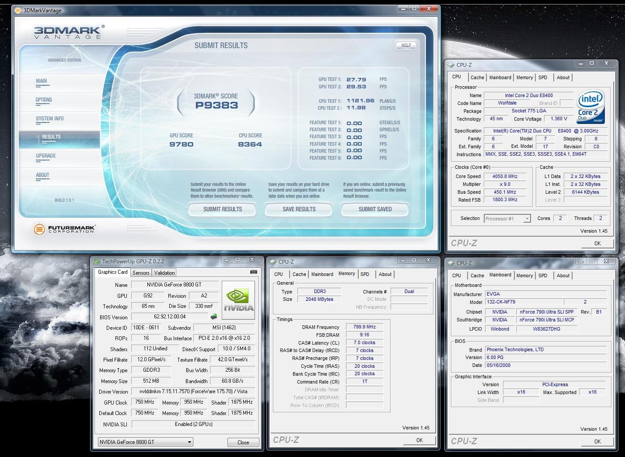Click nForce 790i Ultra SLI SPP chipset value
Viewport: 625px width, 457px height.
pos(546,312)
